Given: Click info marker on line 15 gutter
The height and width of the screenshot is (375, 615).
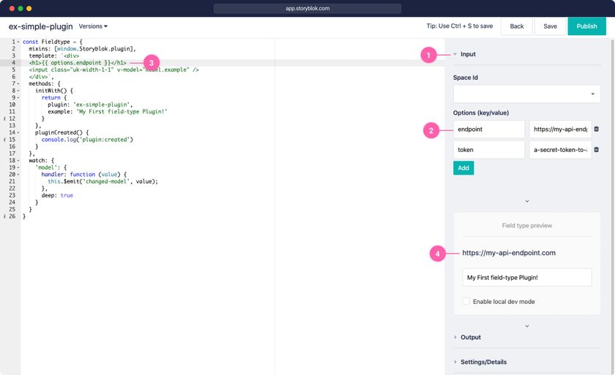Looking at the screenshot, I should [x=4, y=140].
